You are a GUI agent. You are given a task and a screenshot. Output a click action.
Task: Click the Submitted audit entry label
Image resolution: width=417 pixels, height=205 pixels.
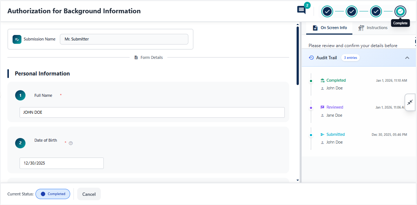click(336, 134)
